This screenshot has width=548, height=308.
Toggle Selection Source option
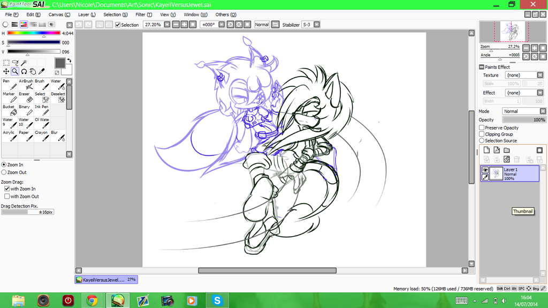482,140
